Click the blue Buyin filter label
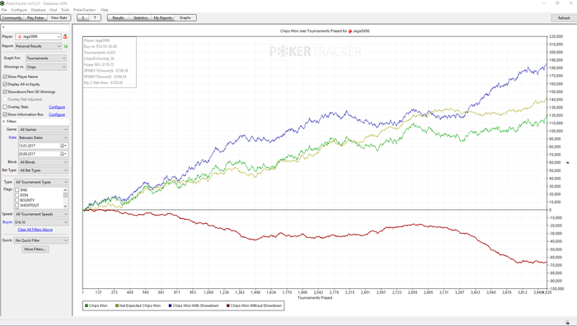577x326 pixels. pyautogui.click(x=7, y=222)
